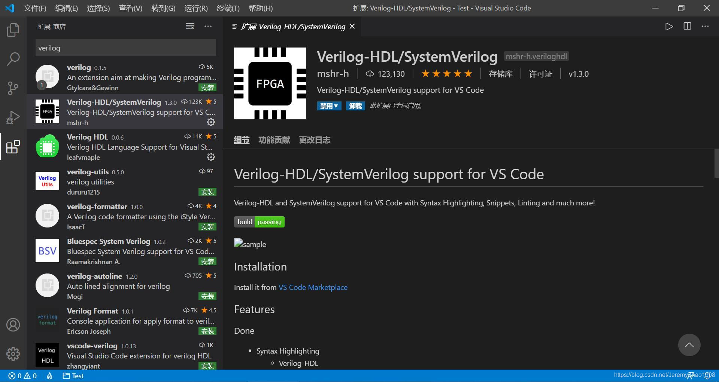Click the Test folder in status bar
Screen dimensions: 719x382
pyautogui.click(x=73, y=376)
